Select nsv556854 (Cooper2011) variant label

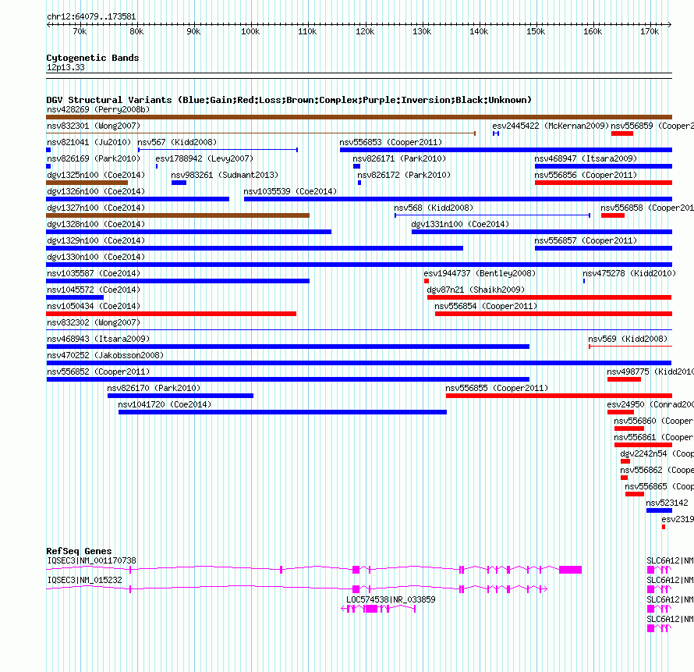click(x=486, y=306)
